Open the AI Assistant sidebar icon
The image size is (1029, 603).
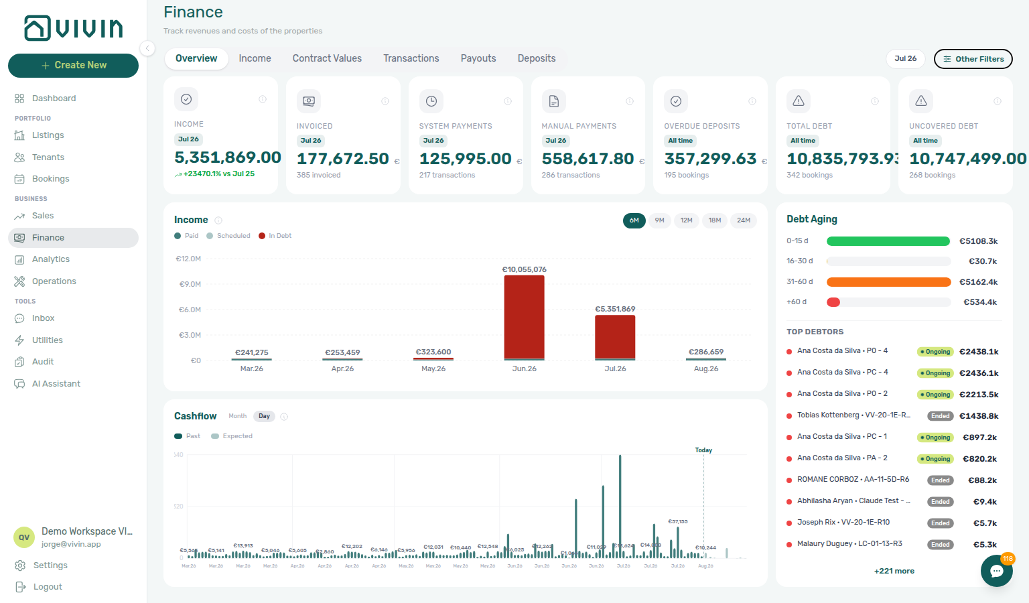pos(19,384)
